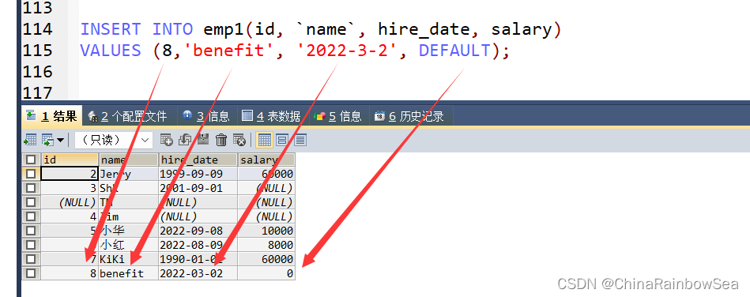
Task: Click the Insert new row icon
Action: 167,140
